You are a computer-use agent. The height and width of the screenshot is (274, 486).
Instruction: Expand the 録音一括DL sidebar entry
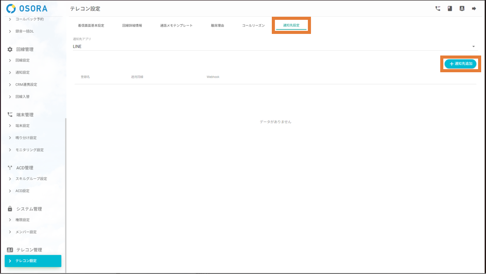pyautogui.click(x=24, y=31)
